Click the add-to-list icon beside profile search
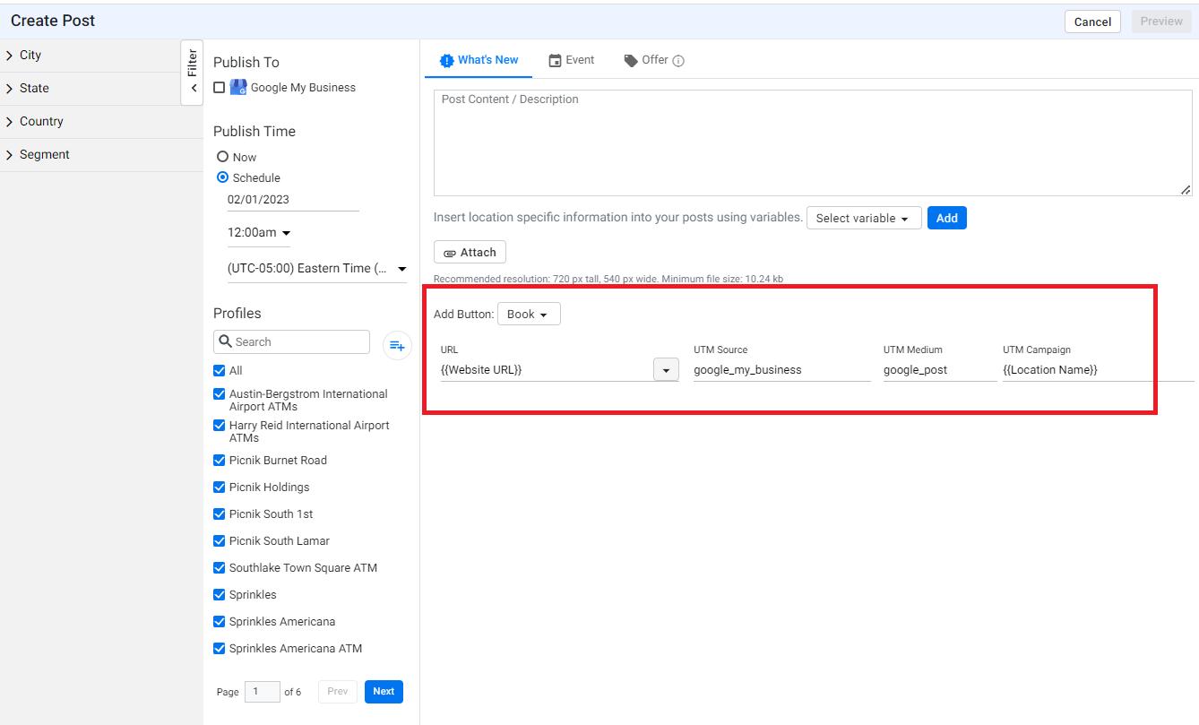 [x=397, y=345]
